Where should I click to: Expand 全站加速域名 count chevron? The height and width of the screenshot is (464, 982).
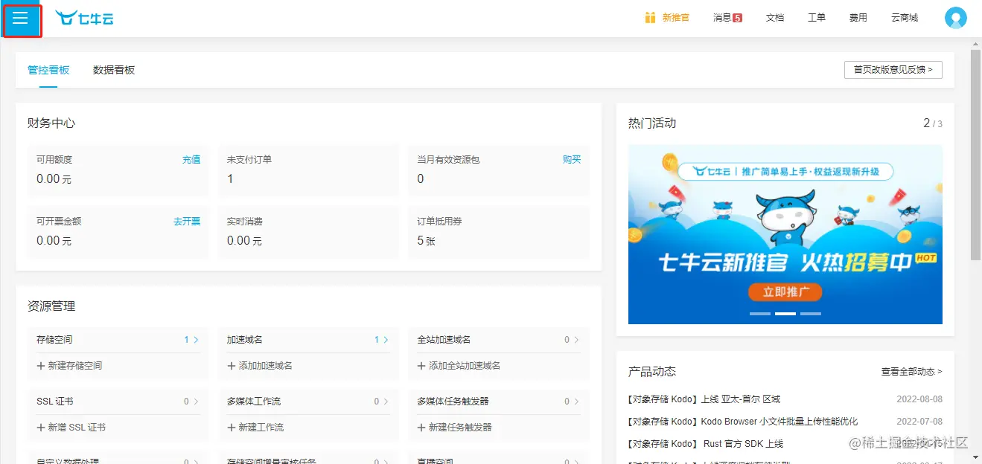click(576, 340)
